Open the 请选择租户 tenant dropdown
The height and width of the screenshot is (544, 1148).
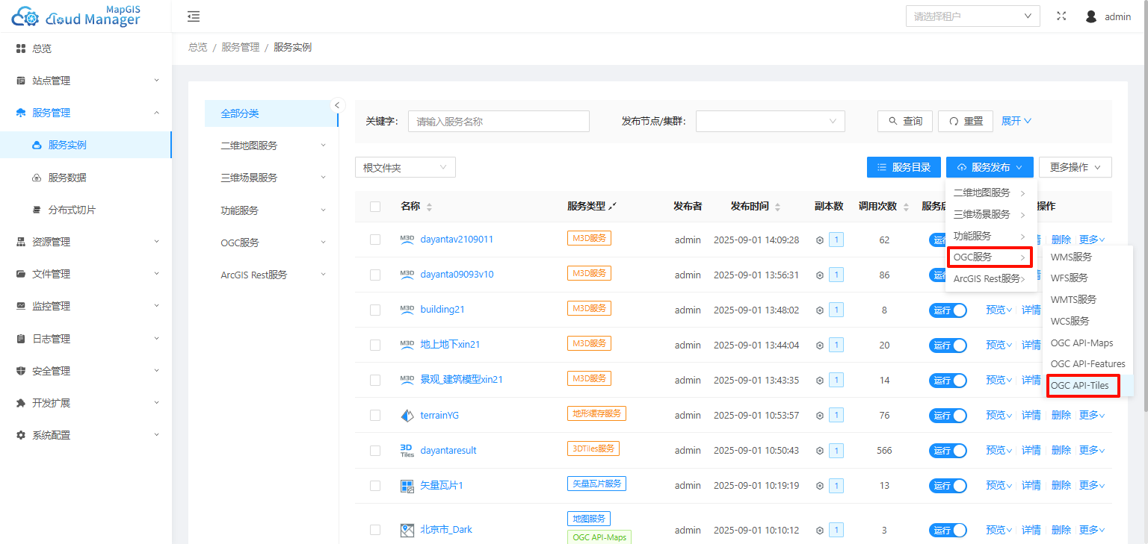[972, 16]
